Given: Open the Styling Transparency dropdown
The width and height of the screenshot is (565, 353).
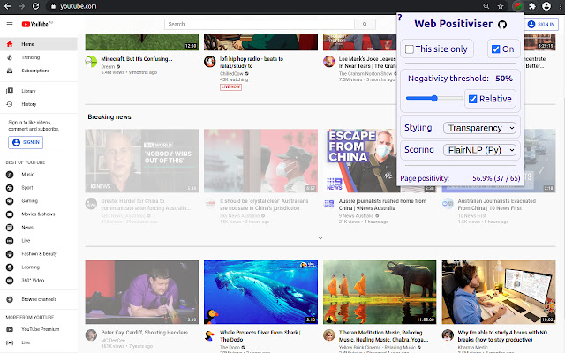Looking at the screenshot, I should click(479, 128).
